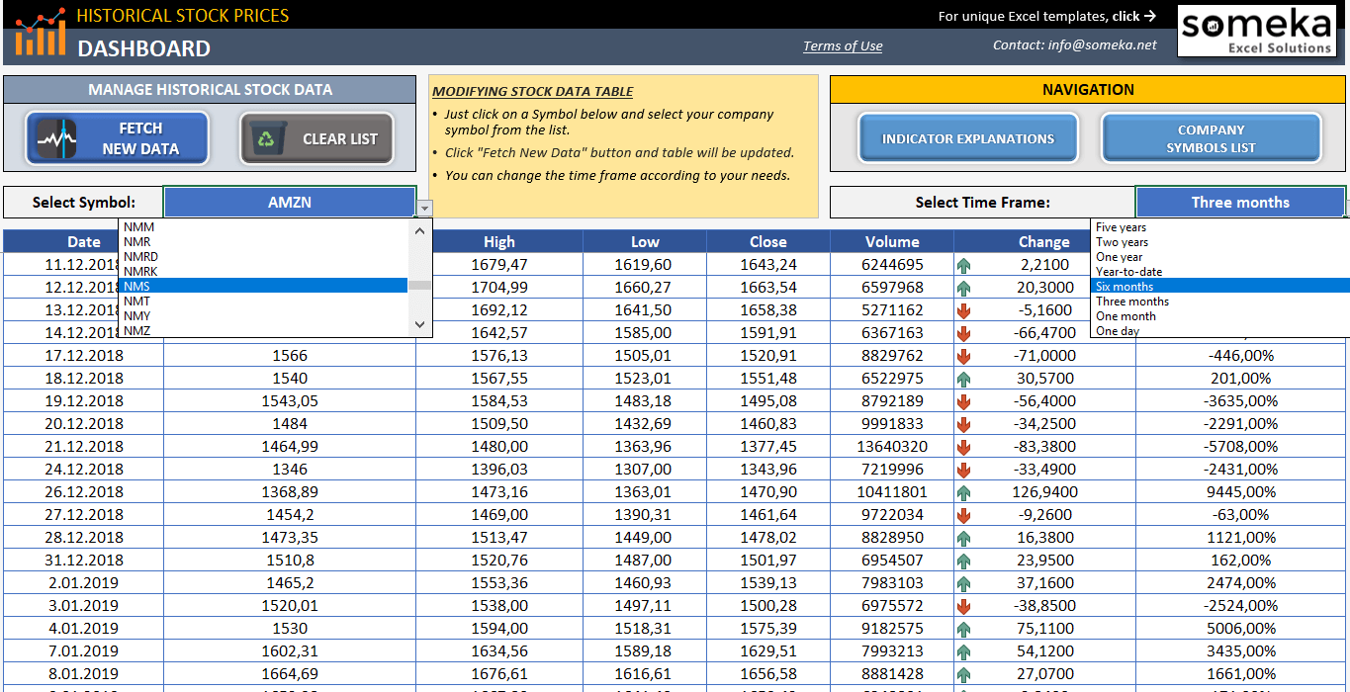Click the symbol list scrollbar down arrow
The width and height of the screenshot is (1350, 692).
tap(419, 324)
